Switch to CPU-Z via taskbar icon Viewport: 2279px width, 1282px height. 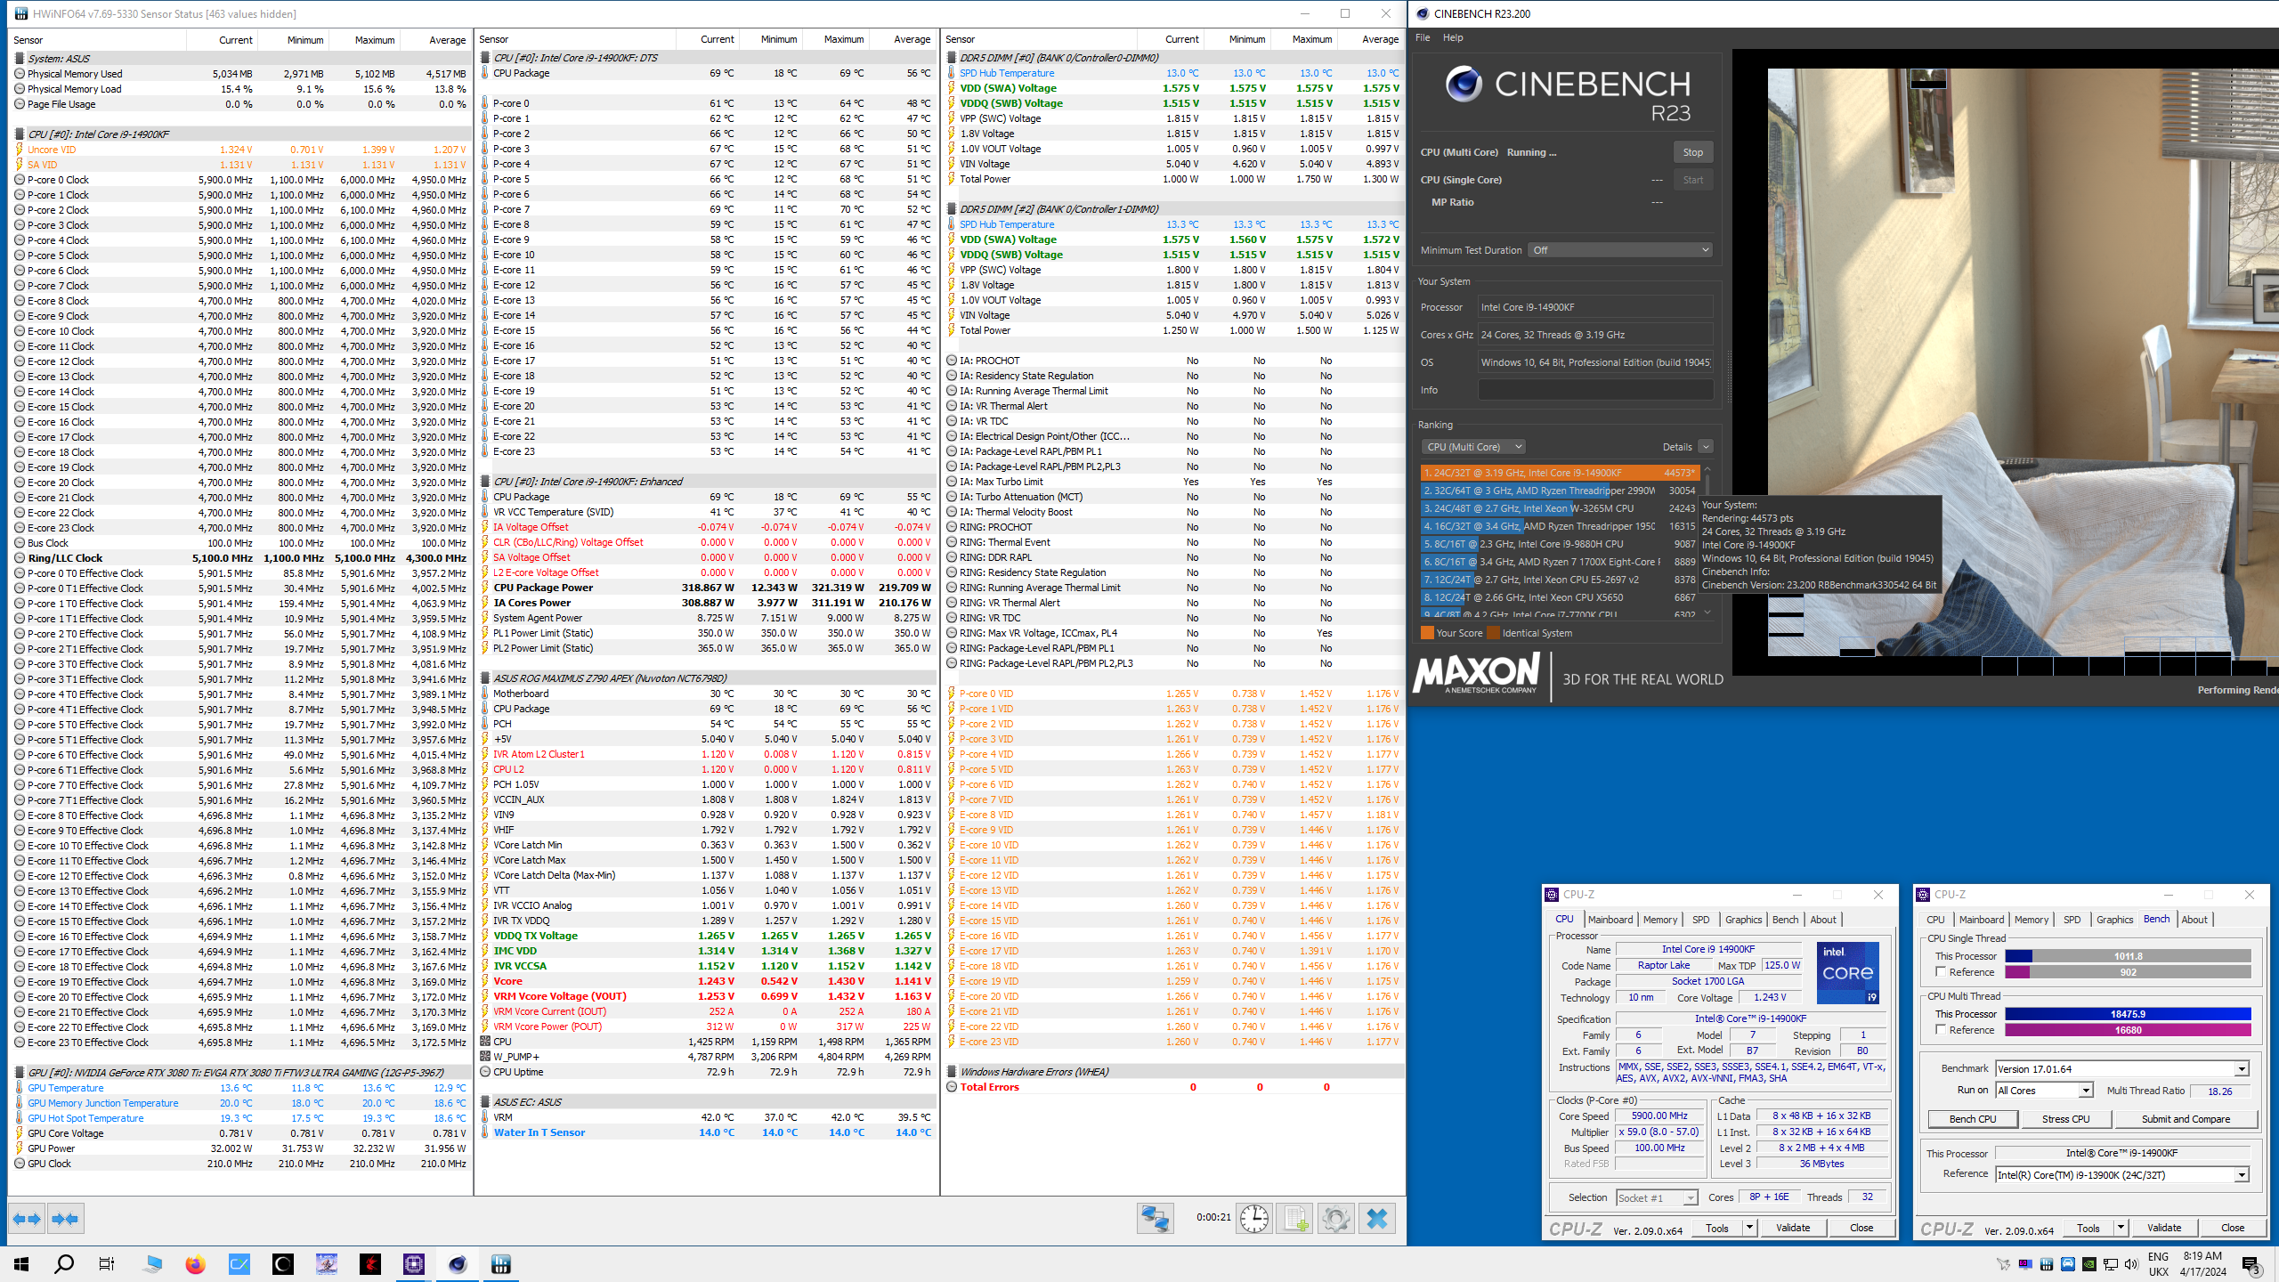tap(414, 1264)
